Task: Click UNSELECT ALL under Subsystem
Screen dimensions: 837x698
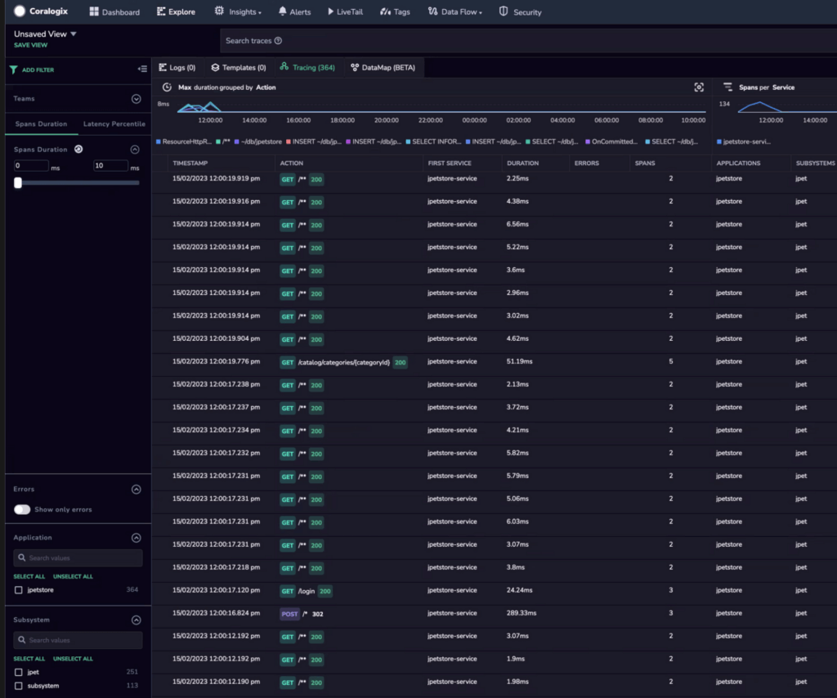Action: pyautogui.click(x=73, y=659)
